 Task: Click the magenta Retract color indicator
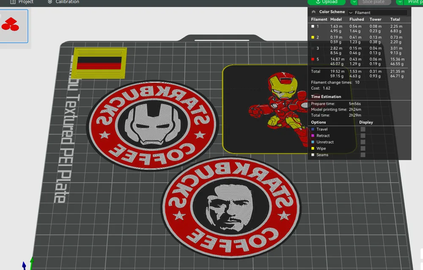(x=313, y=136)
